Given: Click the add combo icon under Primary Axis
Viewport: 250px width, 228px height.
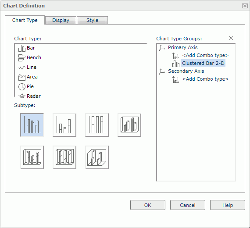Looking at the screenshot, I should tap(176, 56).
